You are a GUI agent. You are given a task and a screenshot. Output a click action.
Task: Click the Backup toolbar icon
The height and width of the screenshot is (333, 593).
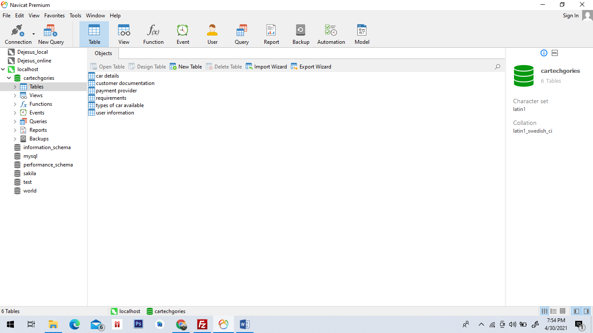[300, 34]
